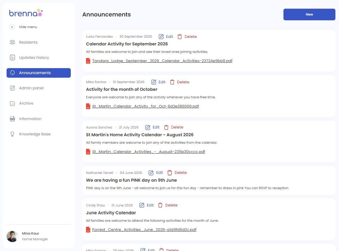Click edit pencil icon on Nathaniel Terrell post
Image resolution: width=339 pixels, height=251 pixels.
151,173
